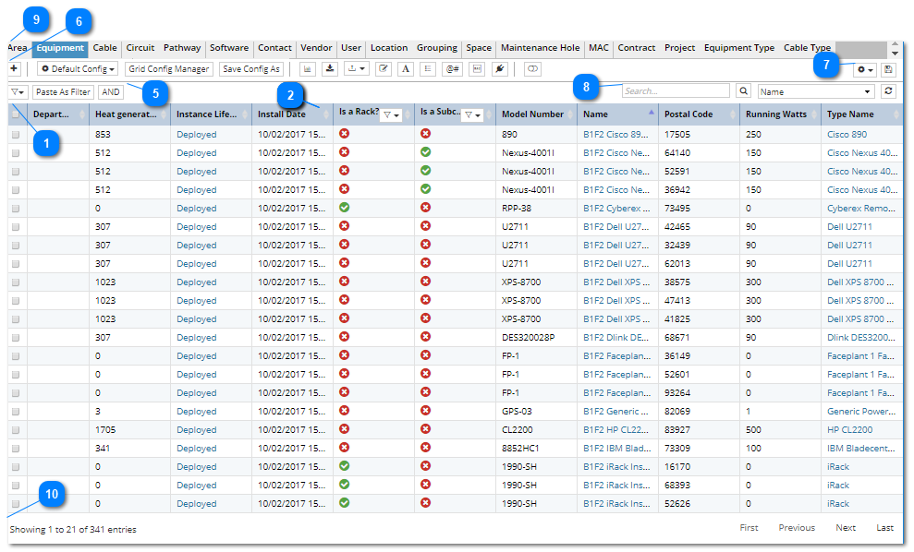This screenshot has height=552, width=914.
Task: Click sort arrows on Heat generation column
Action: [x=164, y=114]
